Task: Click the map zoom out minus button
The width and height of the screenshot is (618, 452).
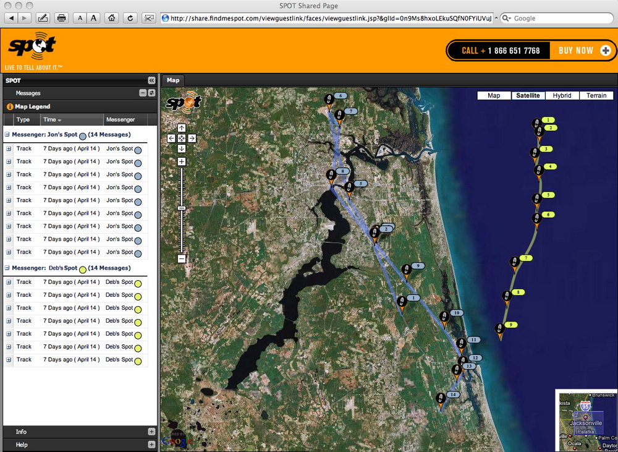Action: [182, 258]
